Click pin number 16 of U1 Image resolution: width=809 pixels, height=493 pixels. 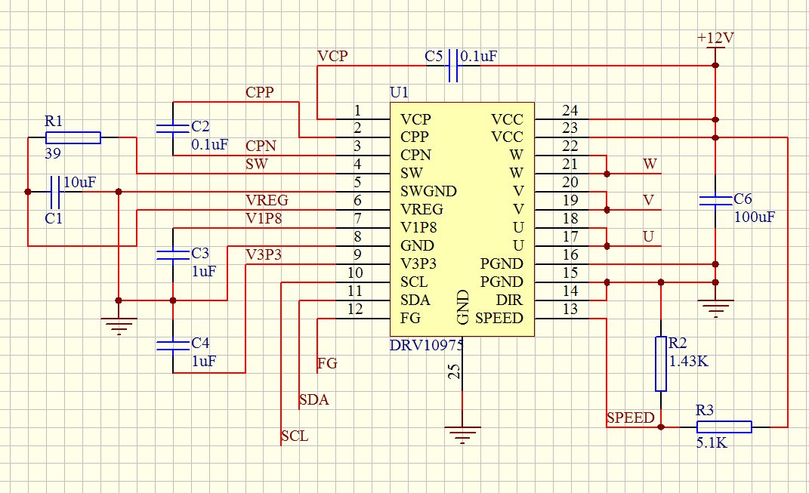[x=570, y=254]
